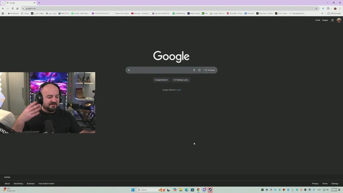This screenshot has height=193, width=343.
Task: Open the Google account avatar
Action: [339, 20]
